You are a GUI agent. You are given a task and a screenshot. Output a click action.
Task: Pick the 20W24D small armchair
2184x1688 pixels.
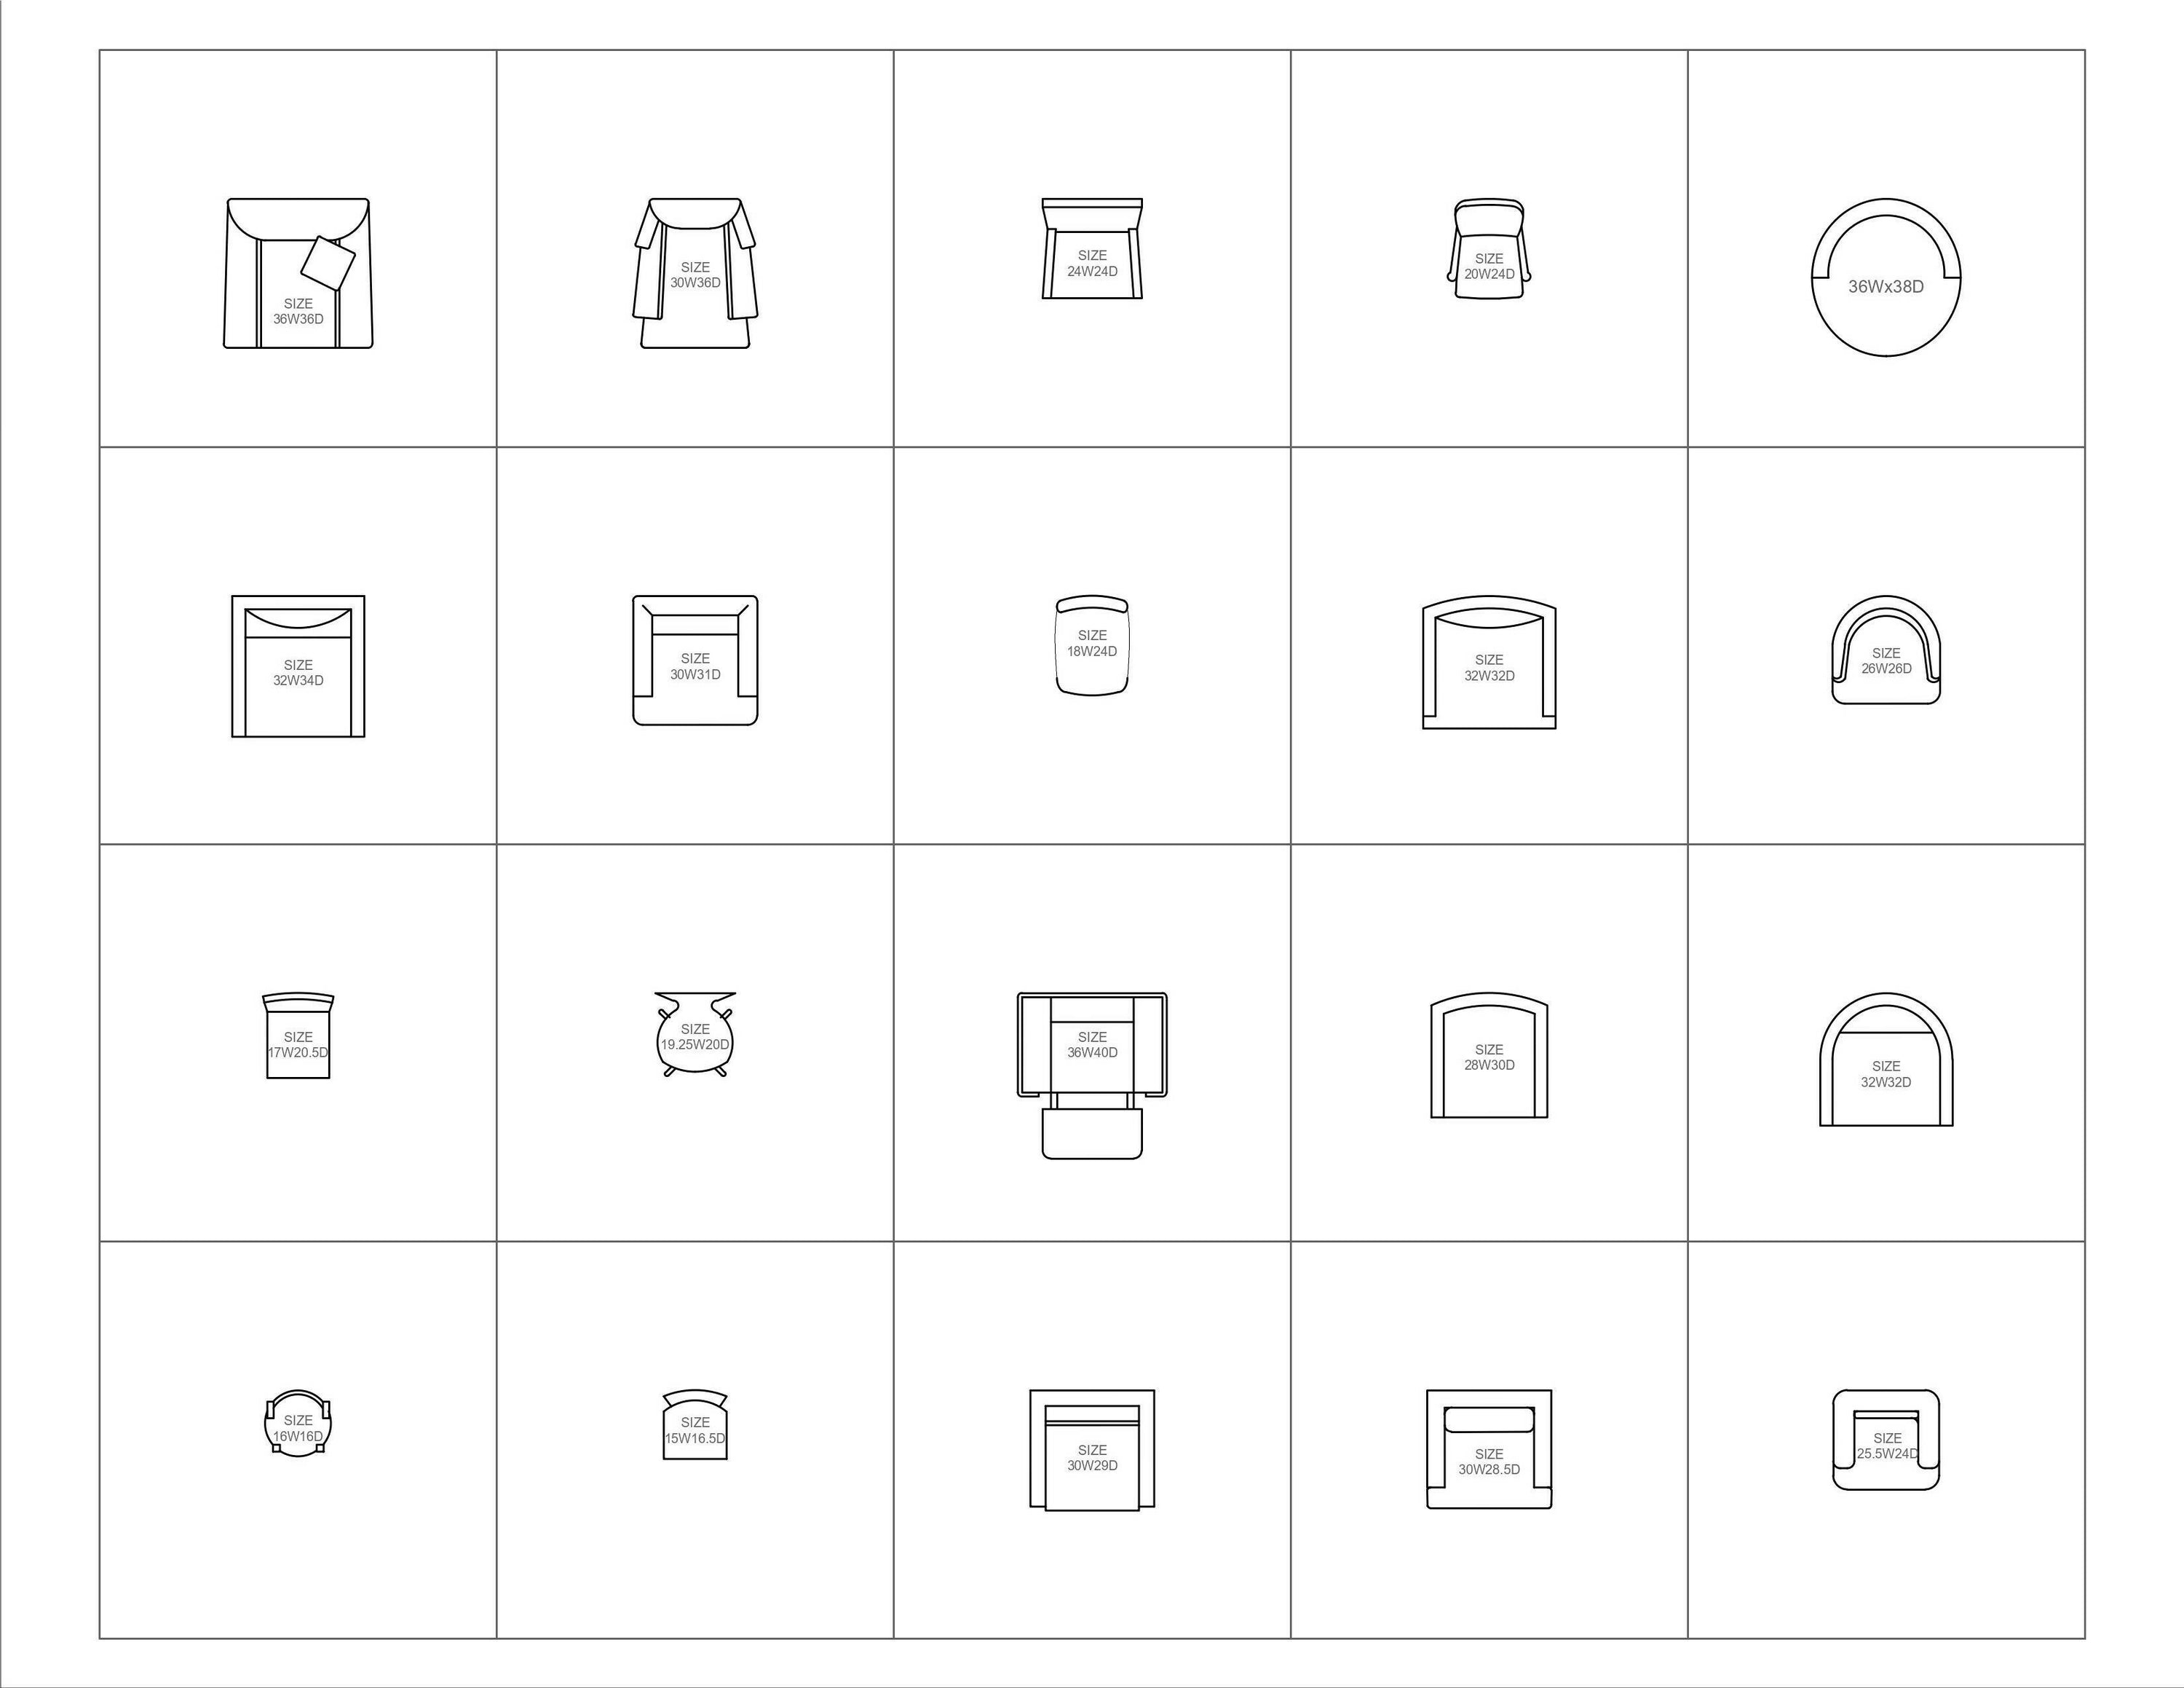(x=1489, y=248)
